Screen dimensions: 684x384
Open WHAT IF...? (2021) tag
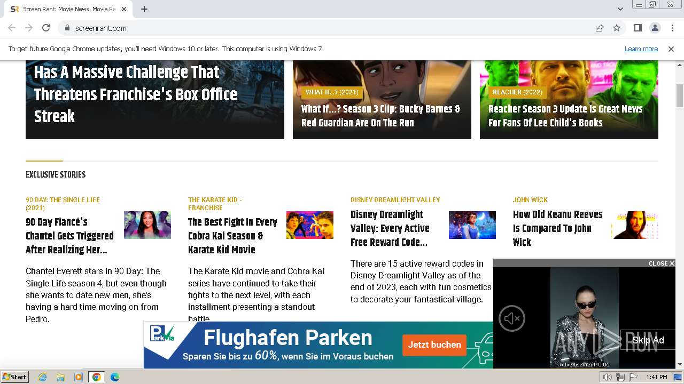click(332, 92)
